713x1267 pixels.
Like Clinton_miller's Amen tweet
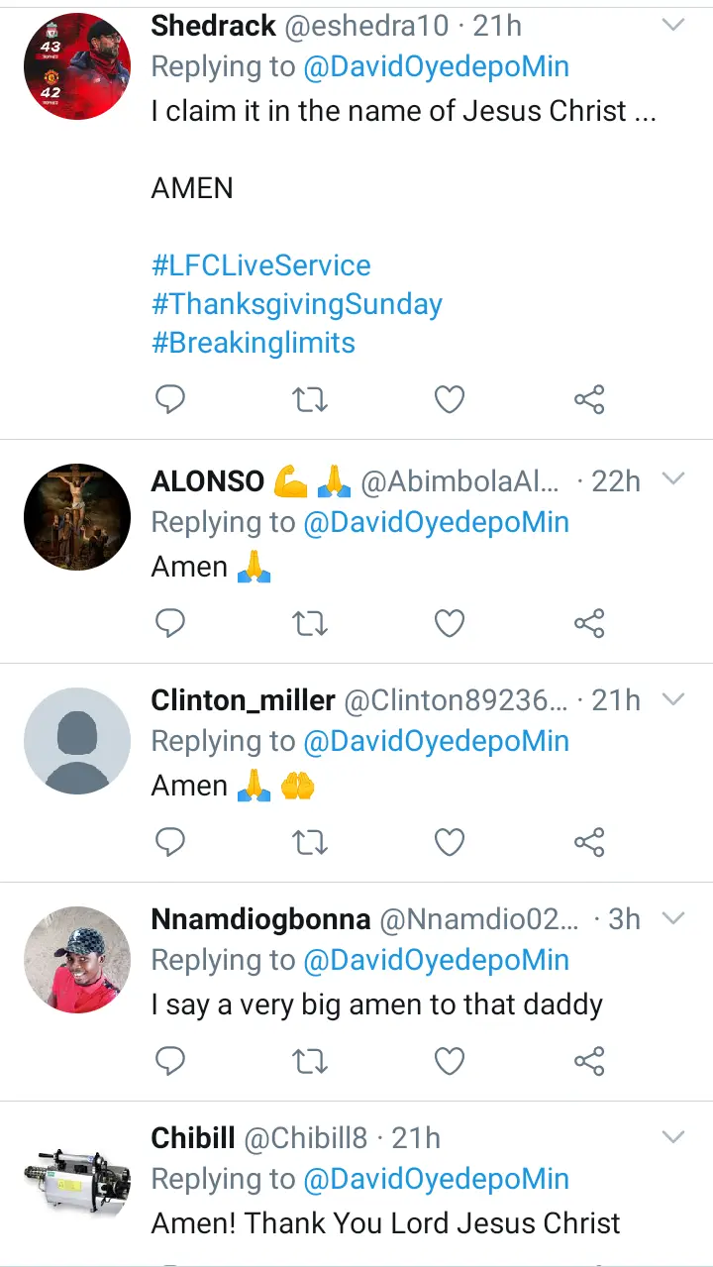click(450, 842)
